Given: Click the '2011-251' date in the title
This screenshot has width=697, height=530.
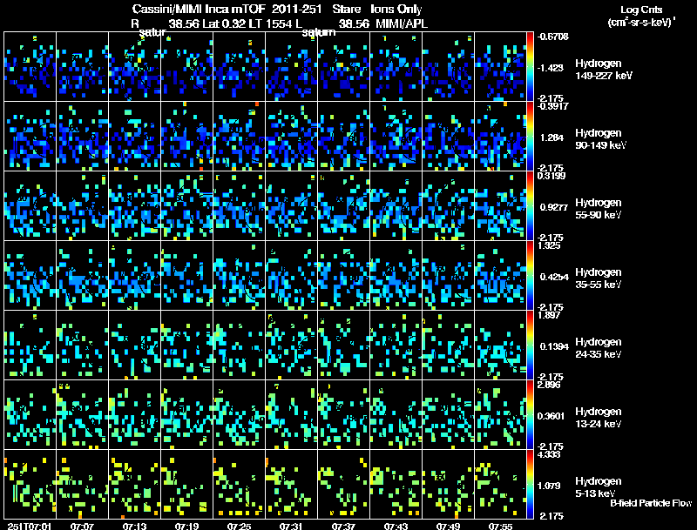Looking at the screenshot, I should click(296, 10).
